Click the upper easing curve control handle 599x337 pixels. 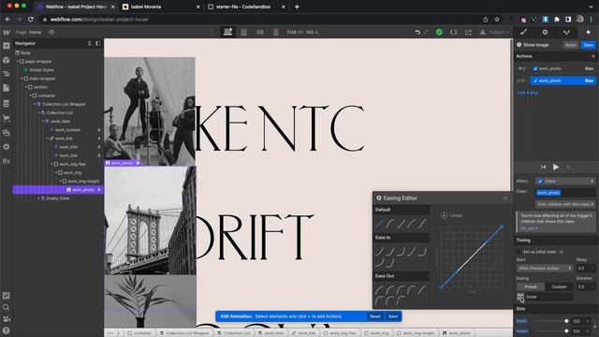click(486, 242)
